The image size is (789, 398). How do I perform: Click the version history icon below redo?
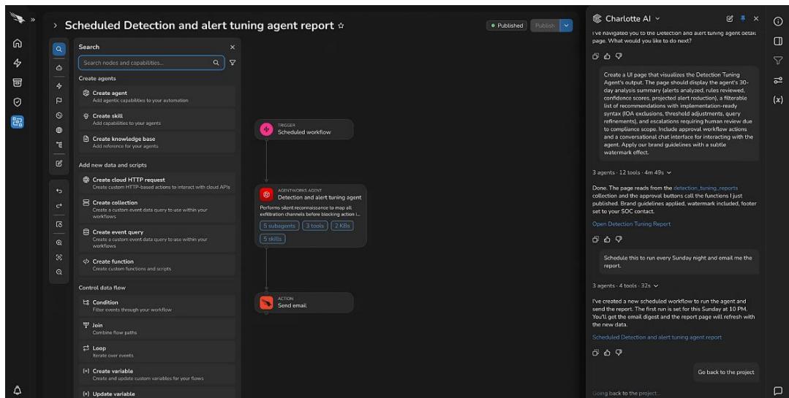[59, 224]
